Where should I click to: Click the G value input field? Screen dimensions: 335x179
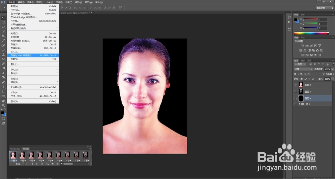[323, 24]
